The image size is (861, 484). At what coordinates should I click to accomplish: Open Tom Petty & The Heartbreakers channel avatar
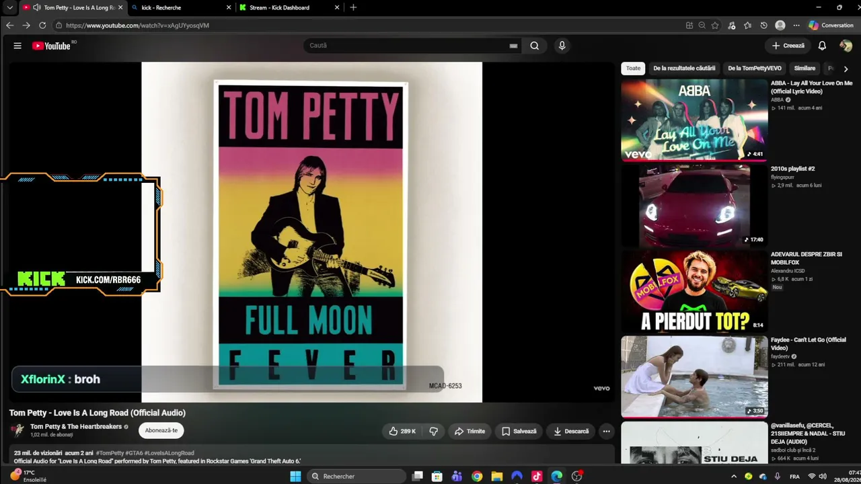click(17, 430)
